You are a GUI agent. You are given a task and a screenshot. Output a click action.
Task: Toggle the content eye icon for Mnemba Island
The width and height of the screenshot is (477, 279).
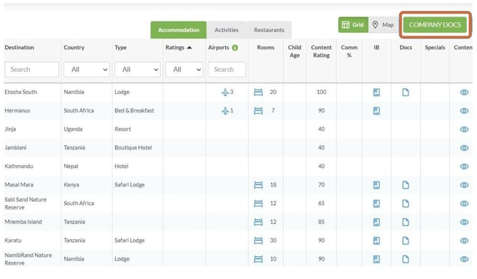pos(464,222)
